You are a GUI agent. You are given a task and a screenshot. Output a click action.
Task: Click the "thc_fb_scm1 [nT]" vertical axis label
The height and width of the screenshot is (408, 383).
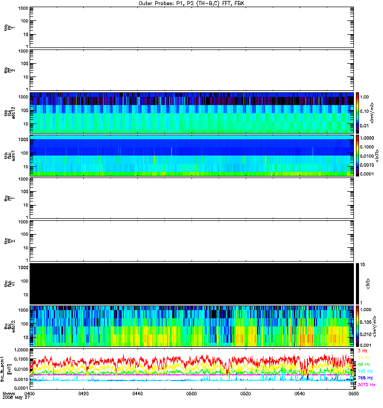coord(6,369)
